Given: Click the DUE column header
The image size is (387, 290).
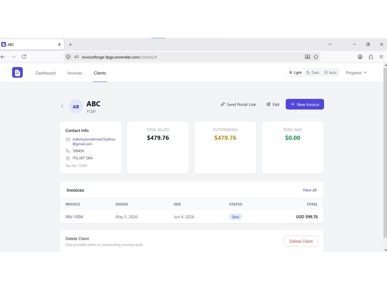Looking at the screenshot, I should 177,204.
